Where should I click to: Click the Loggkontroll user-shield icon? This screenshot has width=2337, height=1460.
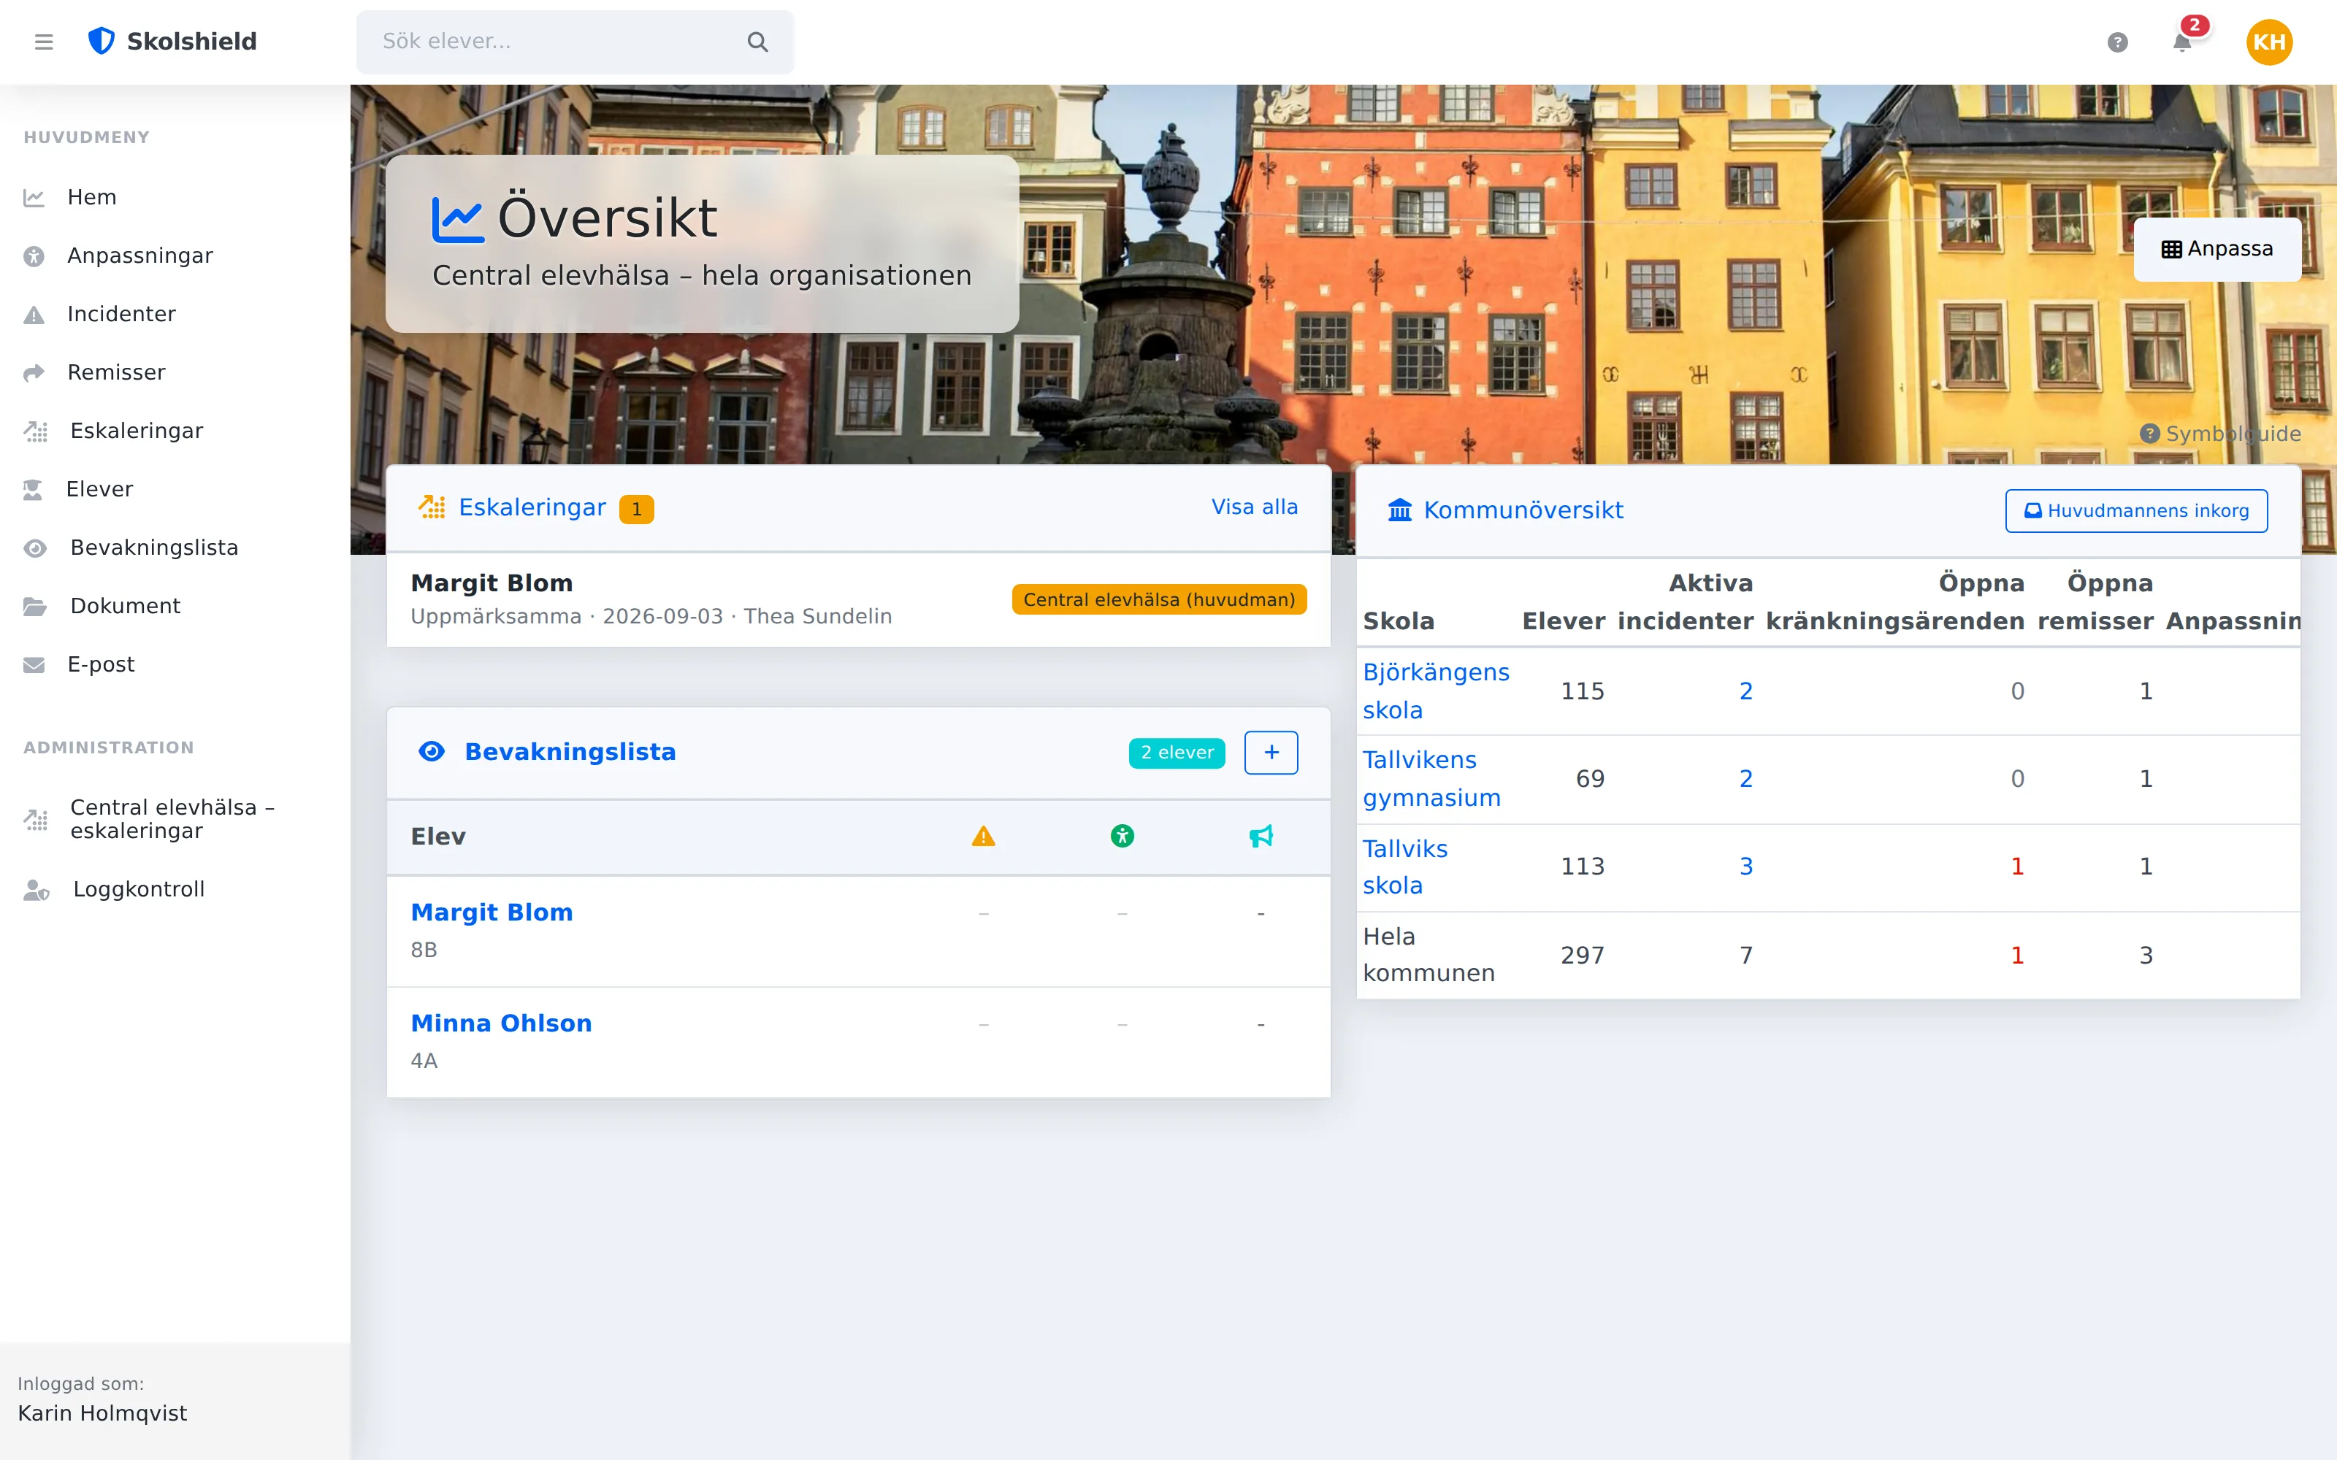click(x=37, y=889)
